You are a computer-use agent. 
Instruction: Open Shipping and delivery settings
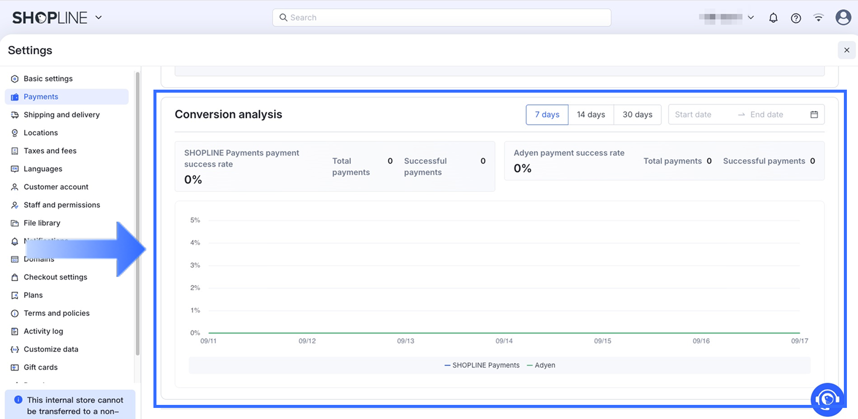point(62,115)
